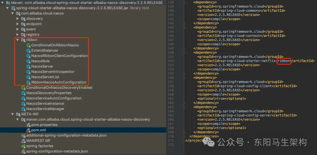Click the additional-spring-configuration-metadata.json file icon
Image resolution: width=317 pixels, height=155 pixels.
click(x=23, y=135)
